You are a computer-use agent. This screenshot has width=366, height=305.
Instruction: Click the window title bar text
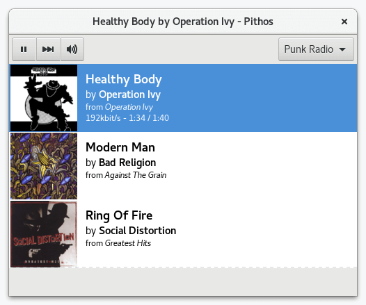[183, 22]
